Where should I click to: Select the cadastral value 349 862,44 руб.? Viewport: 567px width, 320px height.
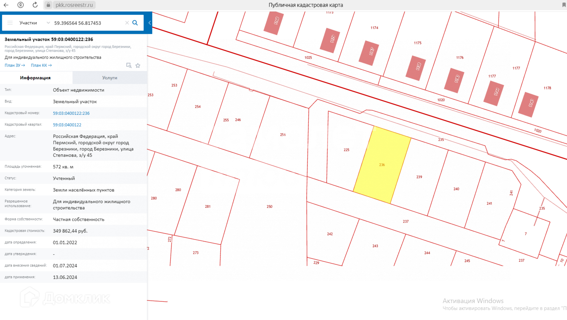[70, 231]
